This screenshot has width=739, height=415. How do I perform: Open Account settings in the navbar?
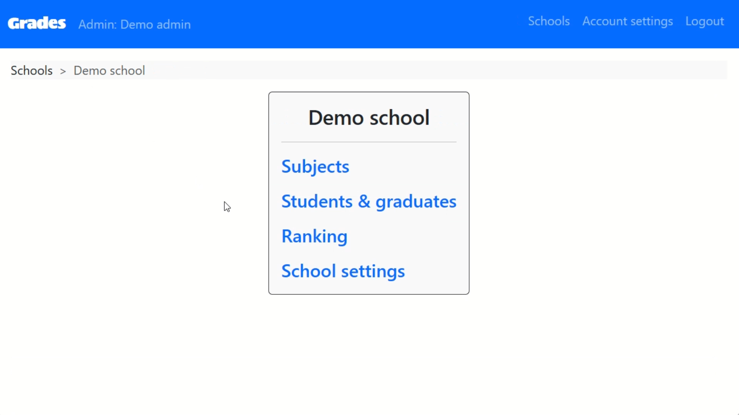click(627, 21)
